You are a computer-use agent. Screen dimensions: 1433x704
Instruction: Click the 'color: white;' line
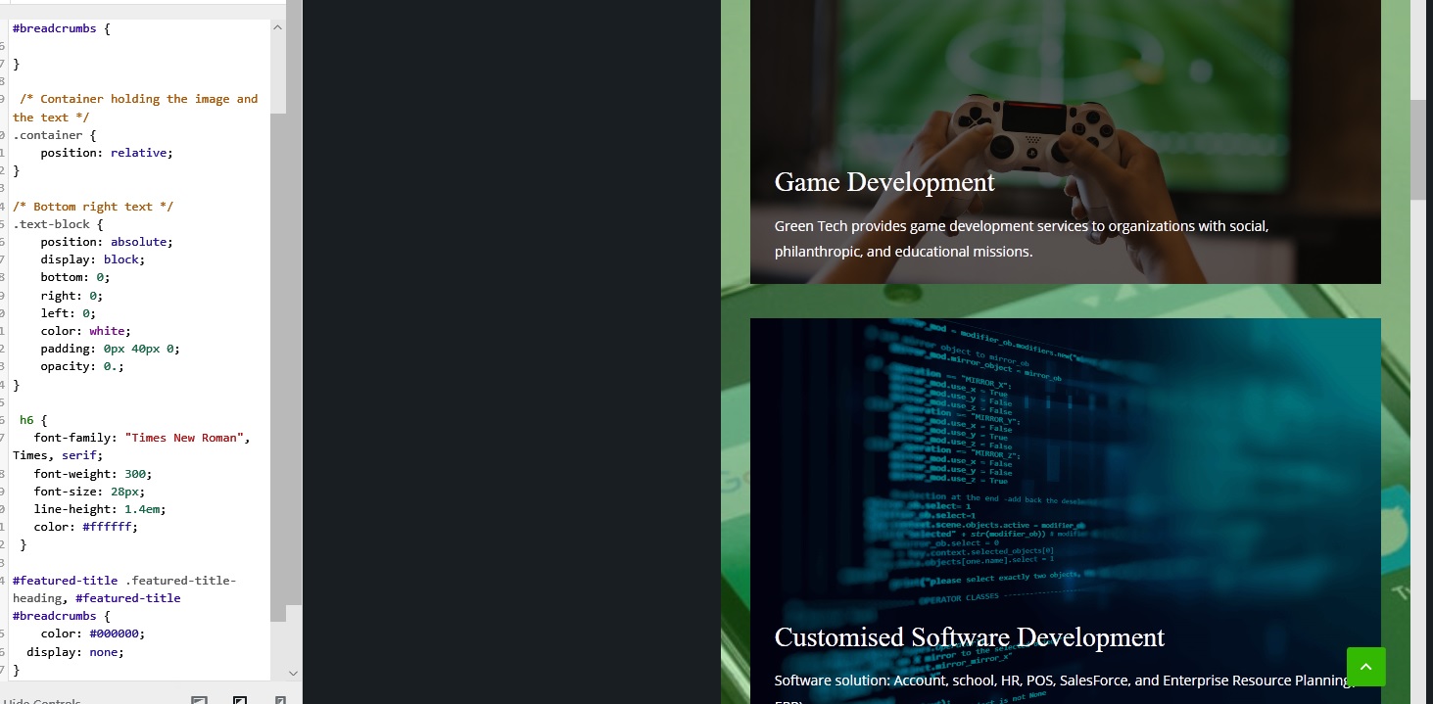85,331
